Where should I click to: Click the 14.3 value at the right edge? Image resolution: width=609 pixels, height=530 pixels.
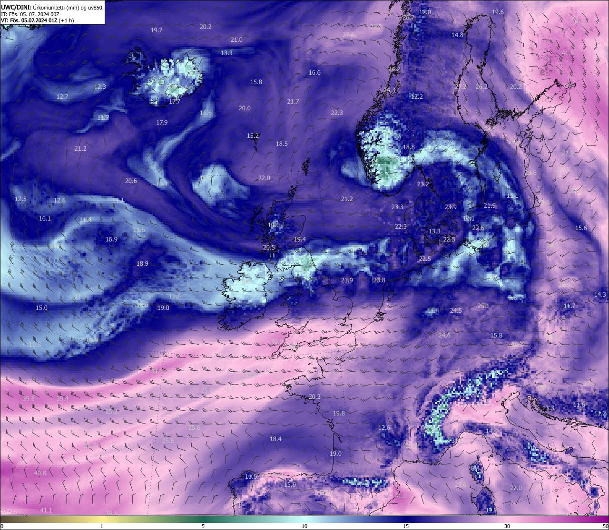(x=600, y=294)
